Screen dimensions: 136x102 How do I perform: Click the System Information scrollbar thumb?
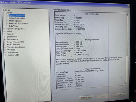127,36
